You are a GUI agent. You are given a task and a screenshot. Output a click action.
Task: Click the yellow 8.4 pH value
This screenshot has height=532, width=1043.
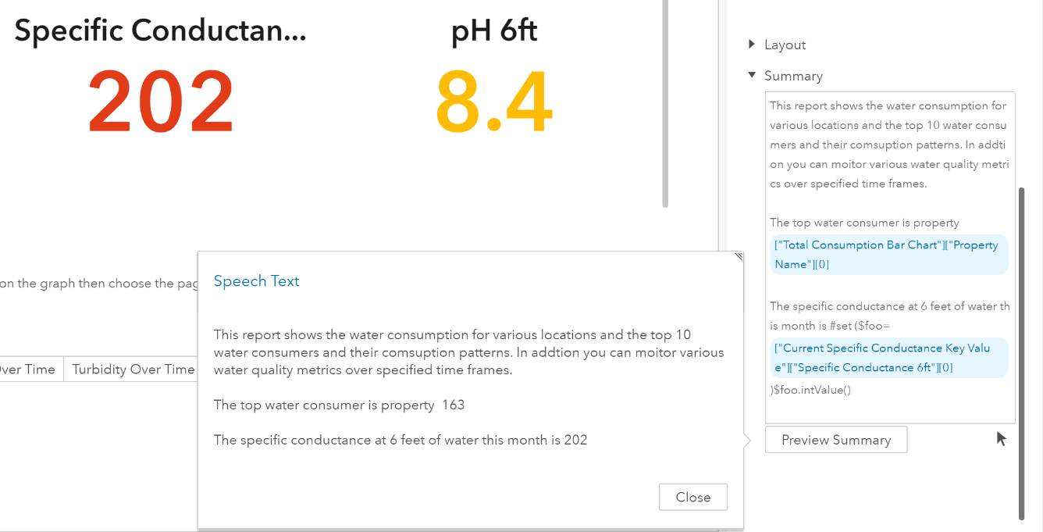tap(494, 103)
